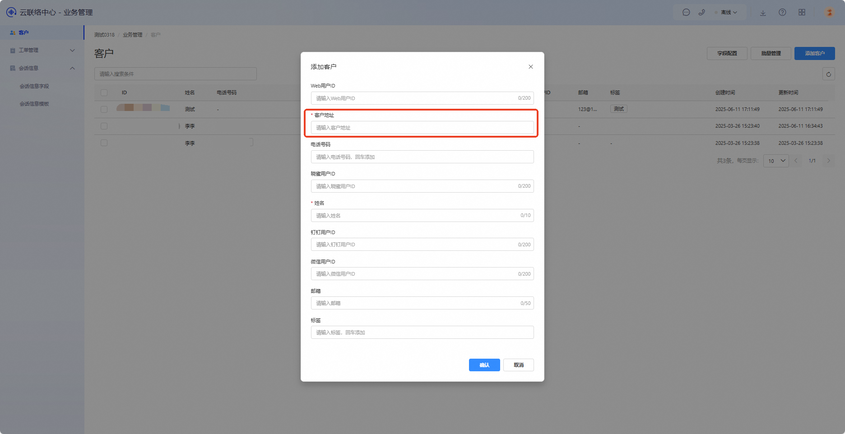Click the user avatar in the top bar
845x434 pixels.
coord(829,13)
